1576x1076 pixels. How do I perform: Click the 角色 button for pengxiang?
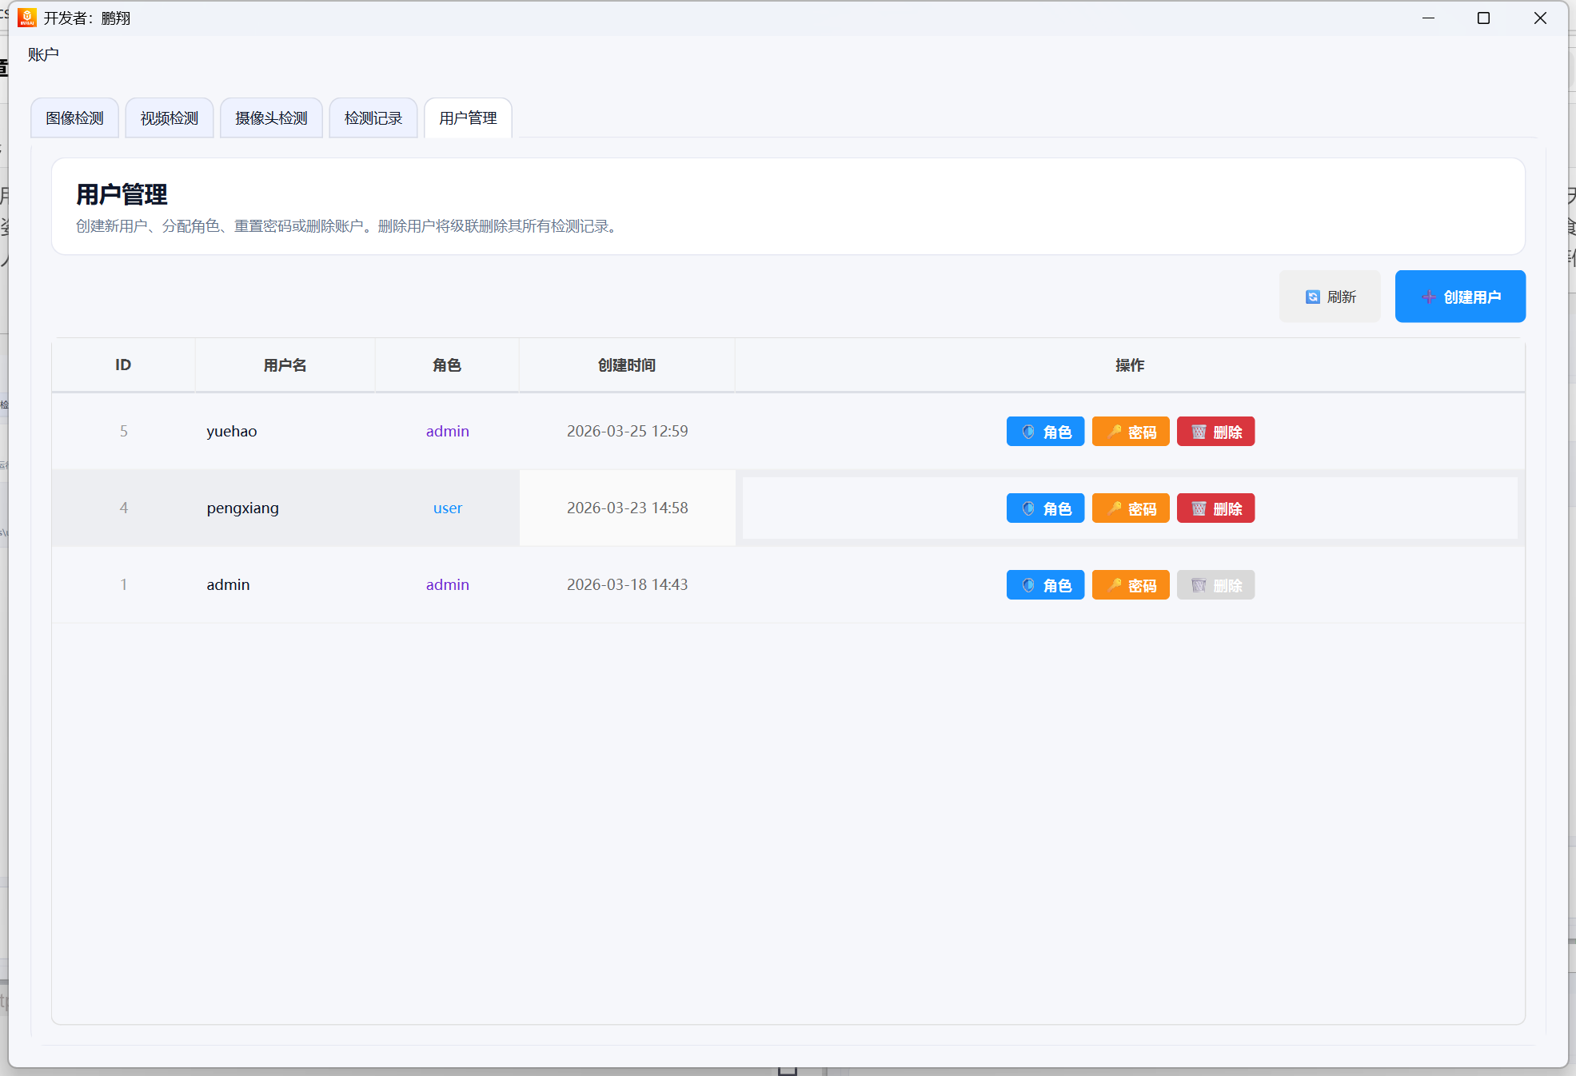coord(1045,508)
